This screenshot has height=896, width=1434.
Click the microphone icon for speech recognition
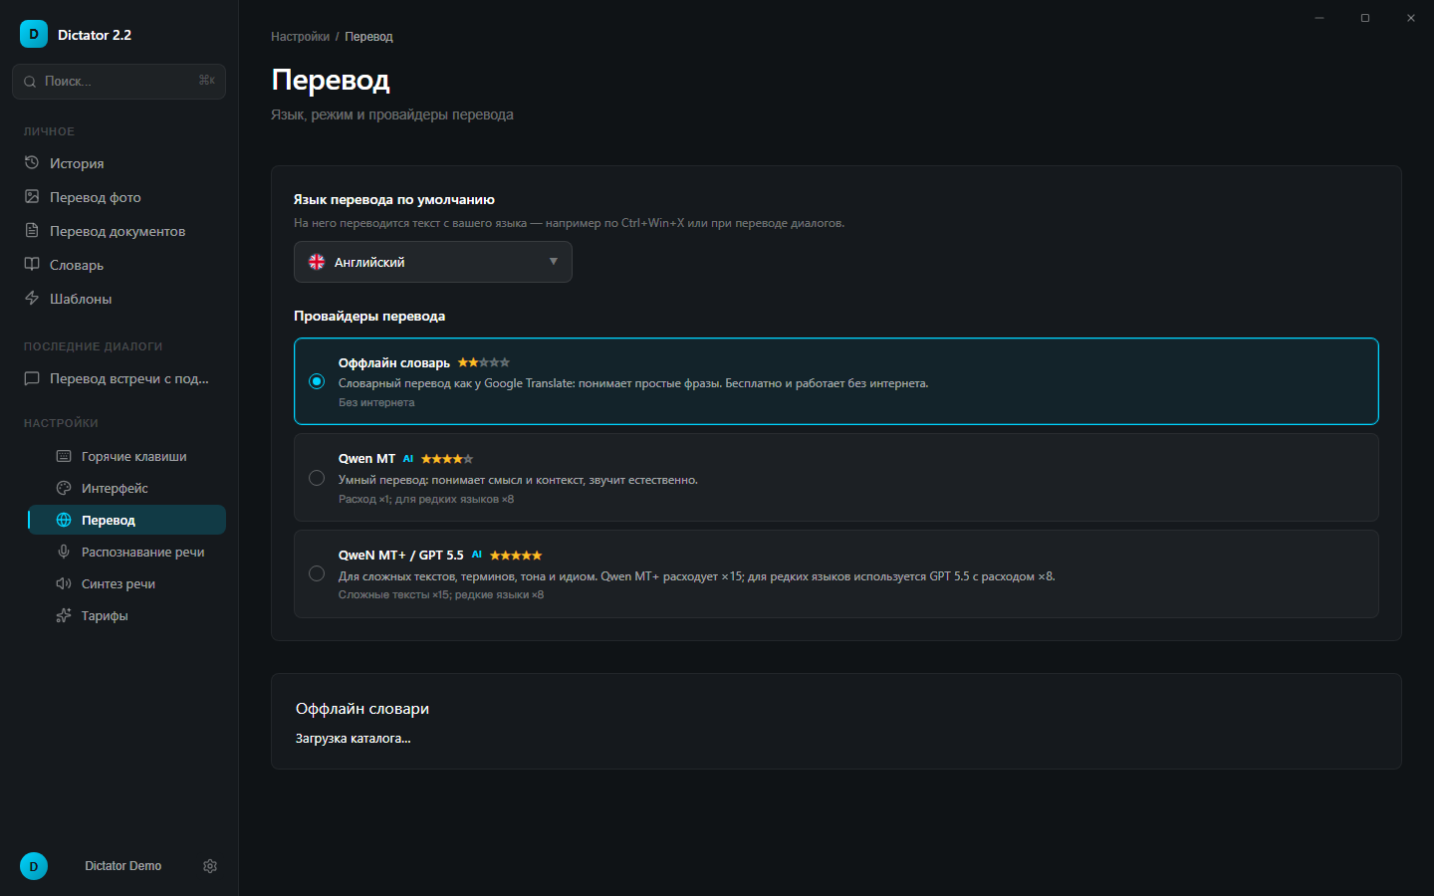click(64, 552)
